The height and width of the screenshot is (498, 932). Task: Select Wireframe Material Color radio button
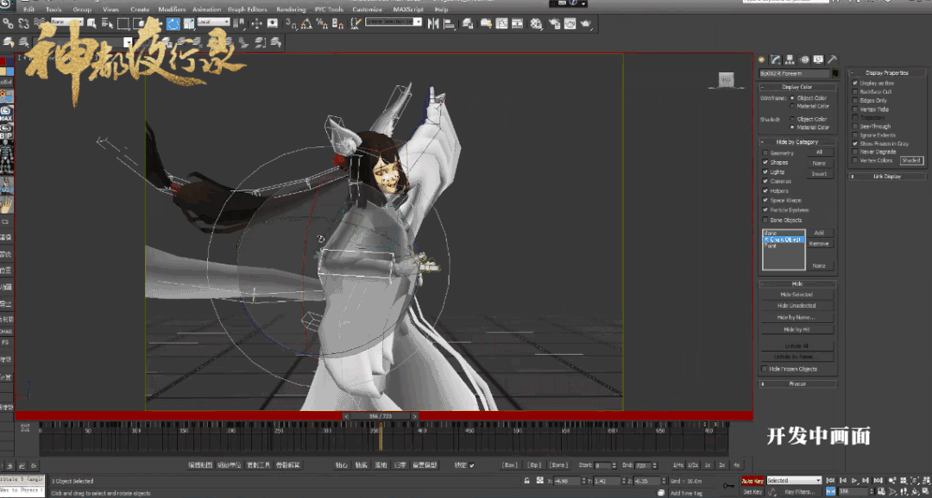793,106
